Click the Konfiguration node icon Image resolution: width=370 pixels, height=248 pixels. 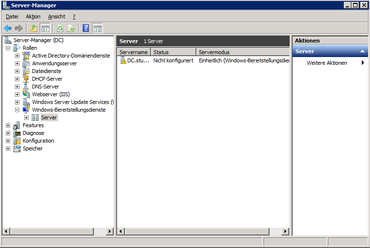coord(17,141)
